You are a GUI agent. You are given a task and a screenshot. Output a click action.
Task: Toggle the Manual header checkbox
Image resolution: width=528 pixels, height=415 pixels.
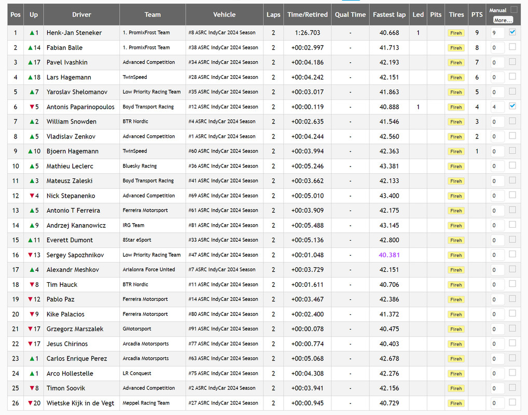click(514, 9)
